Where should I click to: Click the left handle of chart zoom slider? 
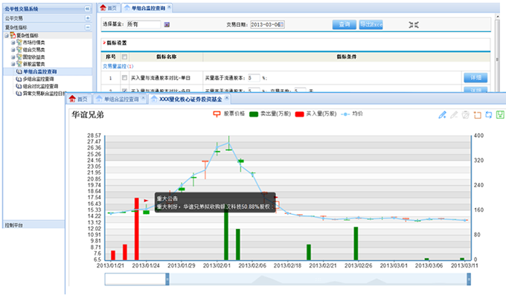pyautogui.click(x=167, y=279)
